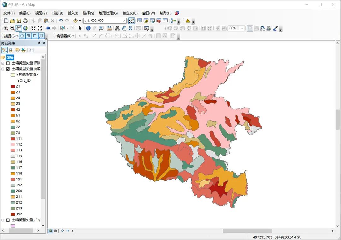Print the map

click(25, 20)
